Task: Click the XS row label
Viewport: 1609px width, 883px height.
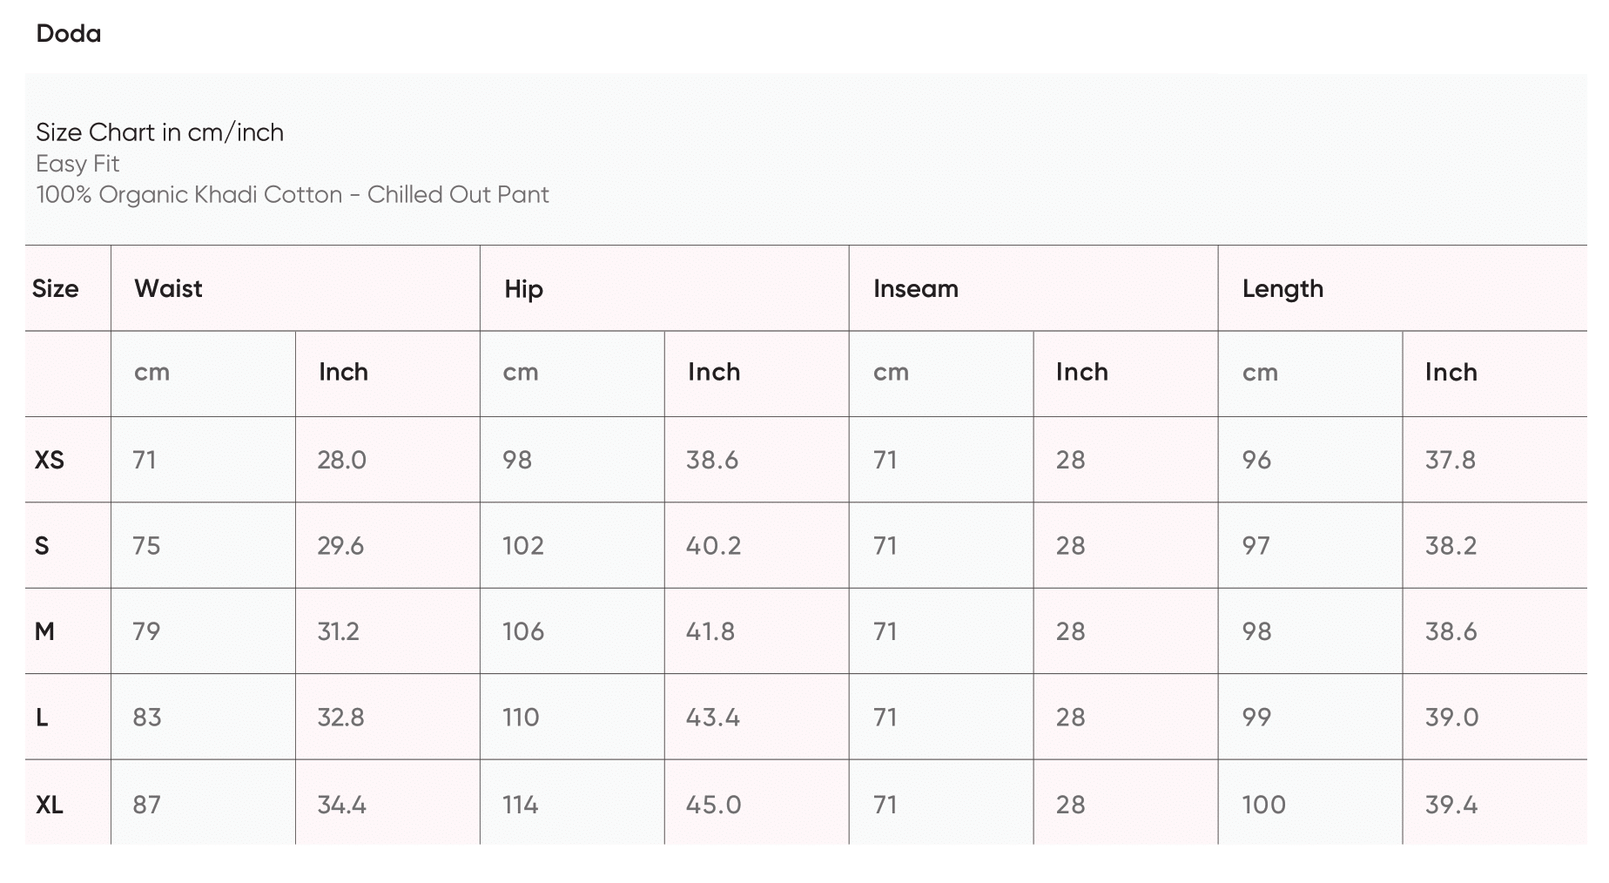Action: click(50, 460)
